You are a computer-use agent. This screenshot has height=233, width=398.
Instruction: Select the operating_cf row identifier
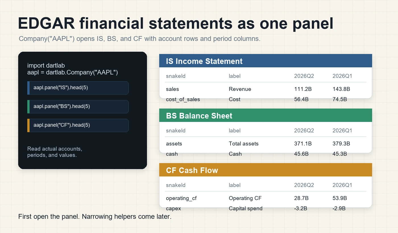click(x=181, y=198)
